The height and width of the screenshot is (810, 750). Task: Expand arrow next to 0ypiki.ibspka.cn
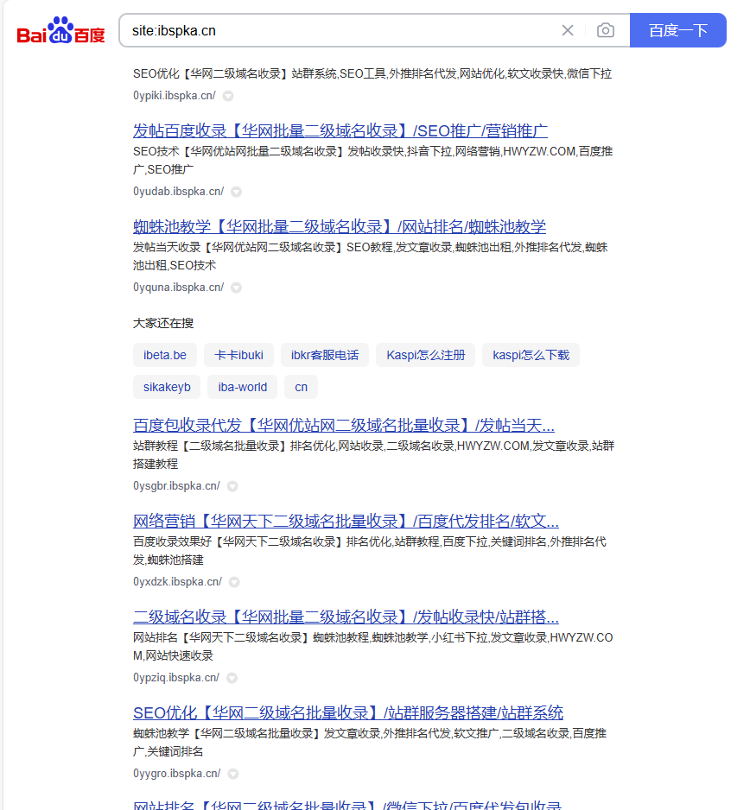click(x=228, y=97)
